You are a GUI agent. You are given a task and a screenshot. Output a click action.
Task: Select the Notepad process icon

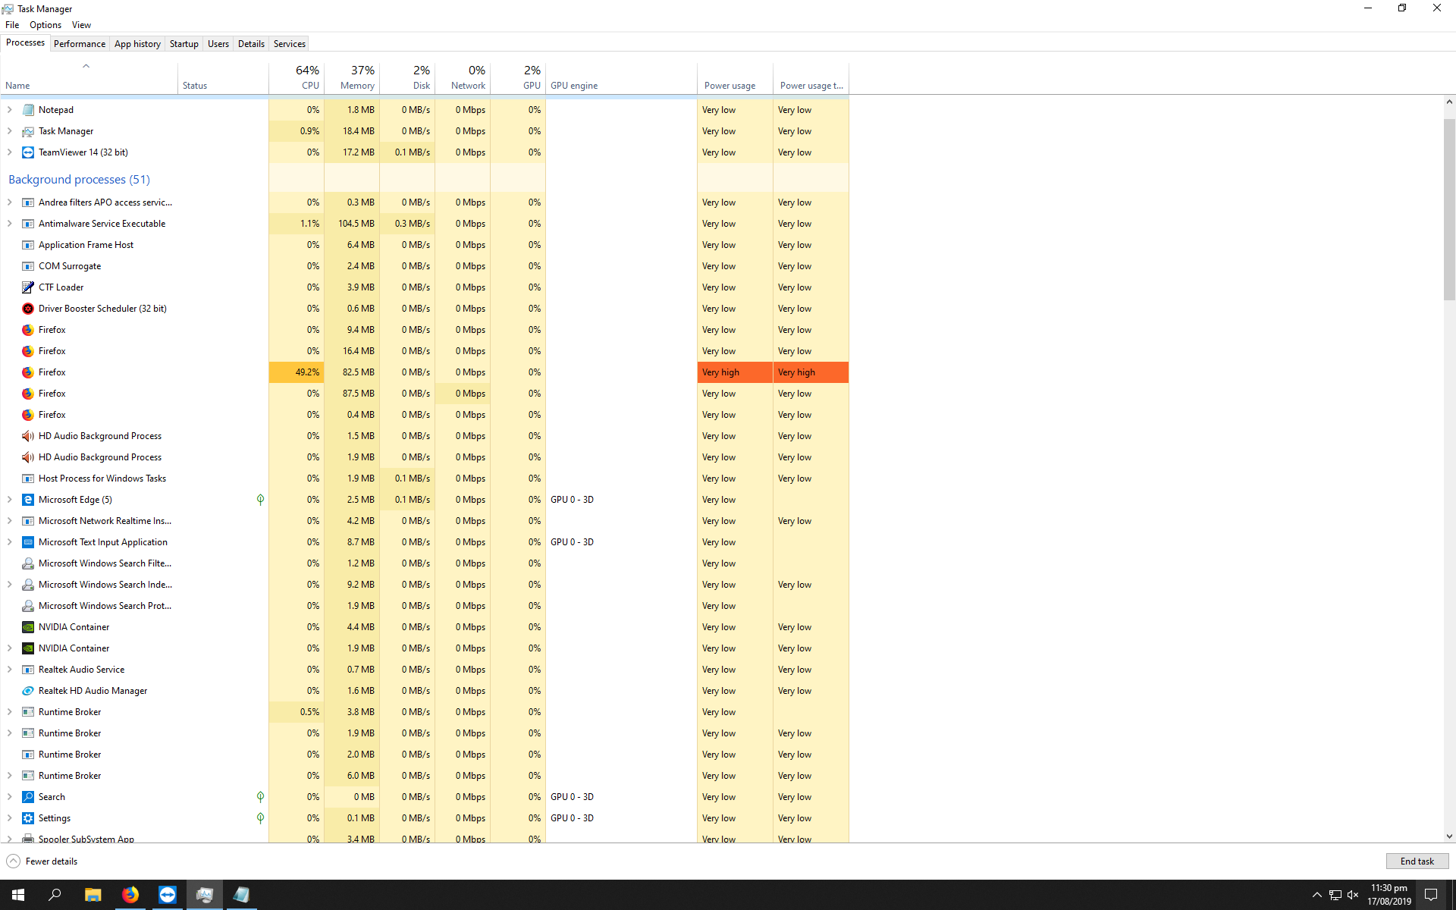(28, 110)
